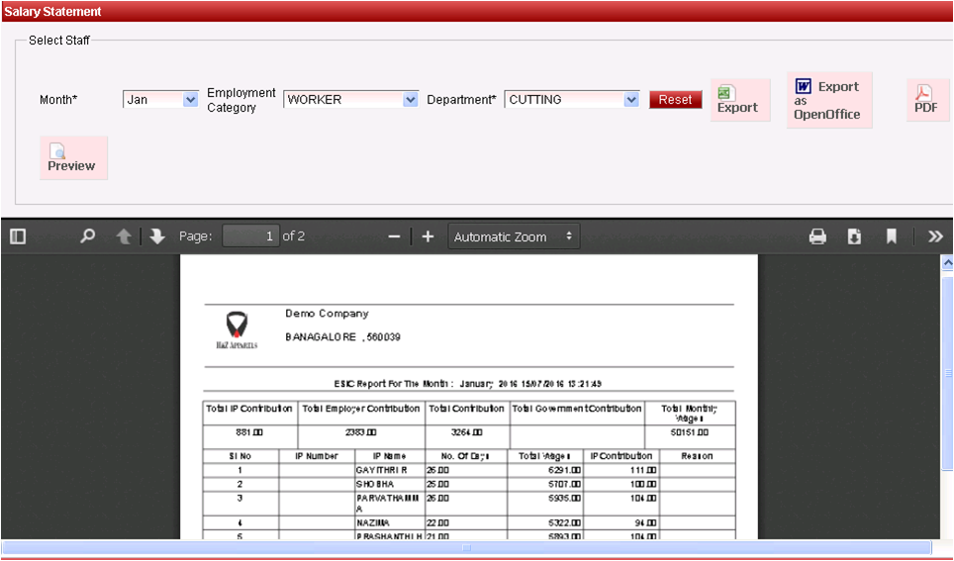Zoom out with the minus button

394,236
